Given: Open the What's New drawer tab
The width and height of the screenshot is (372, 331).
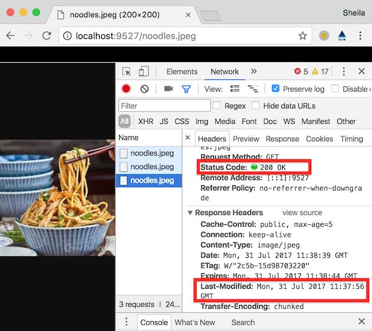Looking at the screenshot, I should pyautogui.click(x=195, y=322).
